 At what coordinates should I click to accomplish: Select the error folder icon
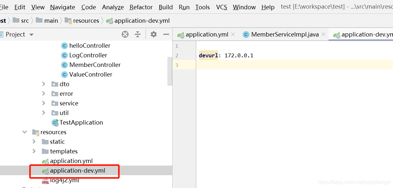pos(55,94)
